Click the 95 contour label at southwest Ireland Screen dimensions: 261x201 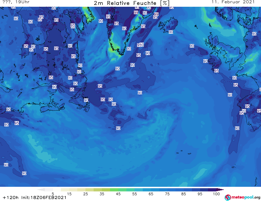[216, 71]
